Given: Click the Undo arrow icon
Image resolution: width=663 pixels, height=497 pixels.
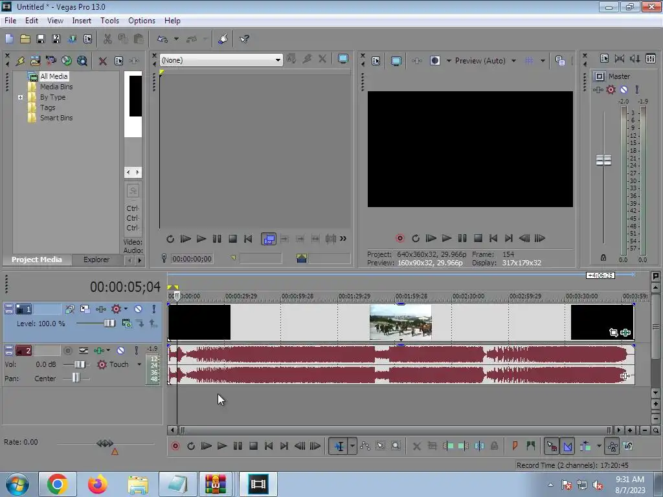Looking at the screenshot, I should pyautogui.click(x=163, y=39).
